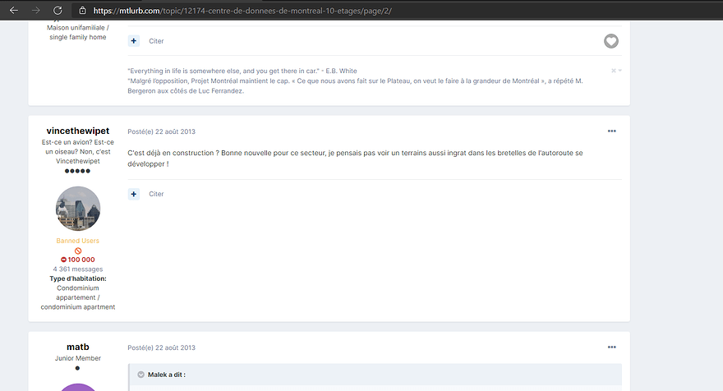723x391 pixels.
Task: Open the options menu on matb's post
Action: (612, 347)
